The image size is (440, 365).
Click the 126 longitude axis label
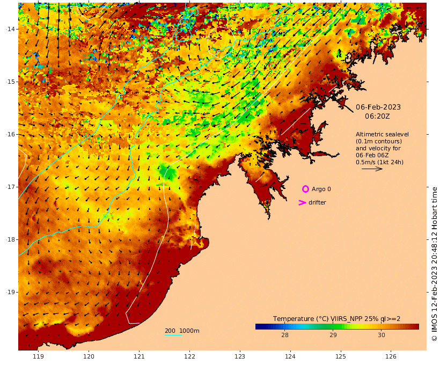[391, 356]
